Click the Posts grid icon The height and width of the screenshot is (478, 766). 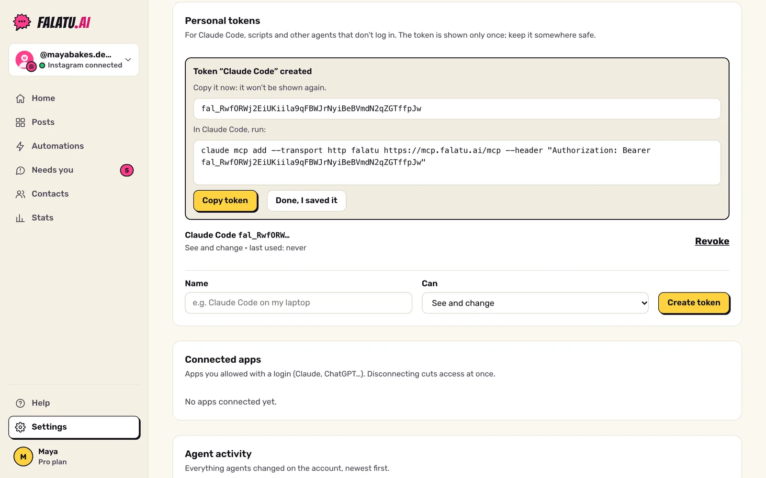click(x=20, y=122)
